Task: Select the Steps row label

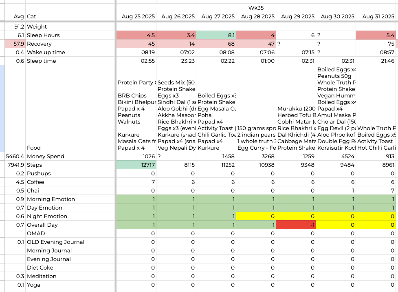Action: pyautogui.click(x=34, y=165)
